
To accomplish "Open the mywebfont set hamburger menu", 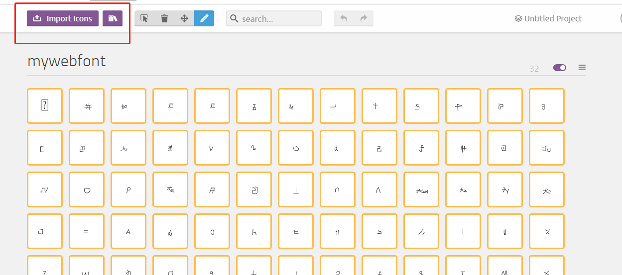I will pos(582,68).
